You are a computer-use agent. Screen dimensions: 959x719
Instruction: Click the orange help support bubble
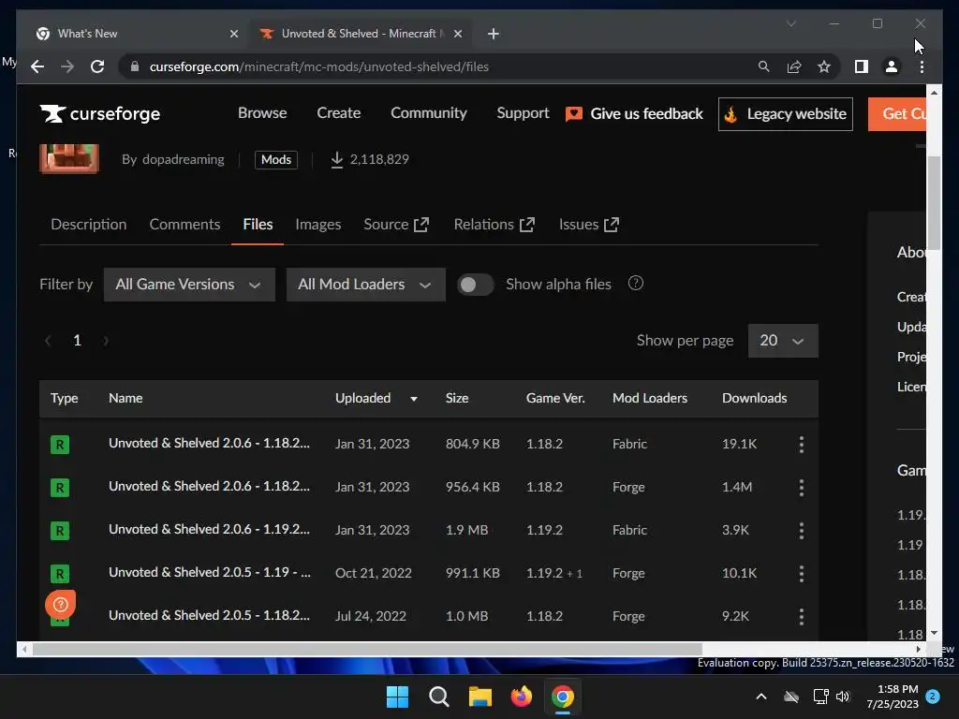tap(61, 605)
